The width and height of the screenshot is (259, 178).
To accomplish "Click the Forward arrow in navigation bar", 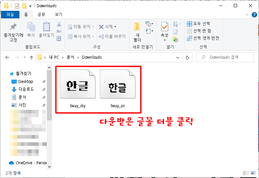I will tap(17, 57).
